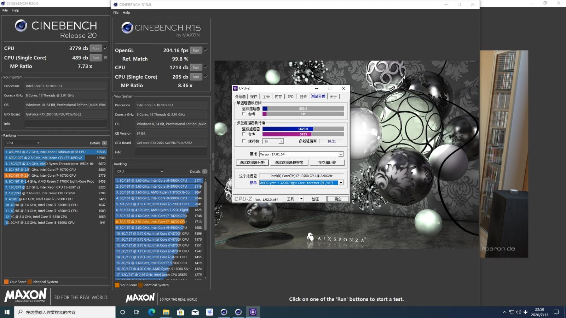Screen dimensions: 566x318
Task: Switch to 内存 tab in CPU-Z
Action: pos(278,96)
